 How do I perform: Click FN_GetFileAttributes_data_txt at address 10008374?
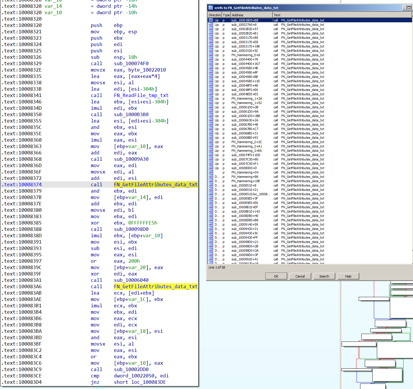pyautogui.click(x=155, y=185)
